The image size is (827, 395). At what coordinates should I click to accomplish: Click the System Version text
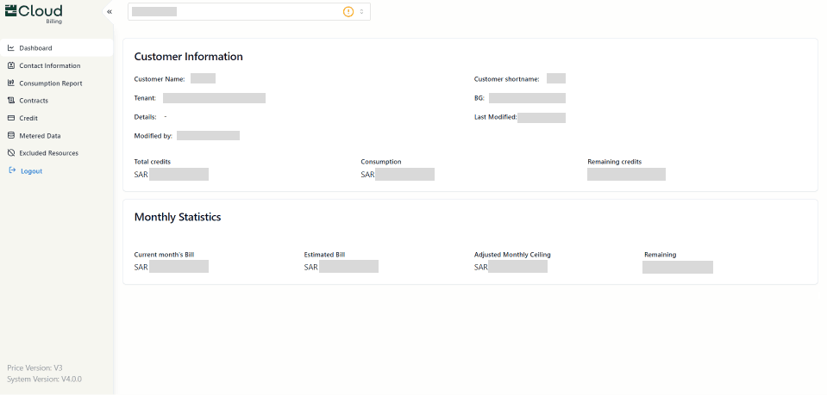click(x=45, y=379)
